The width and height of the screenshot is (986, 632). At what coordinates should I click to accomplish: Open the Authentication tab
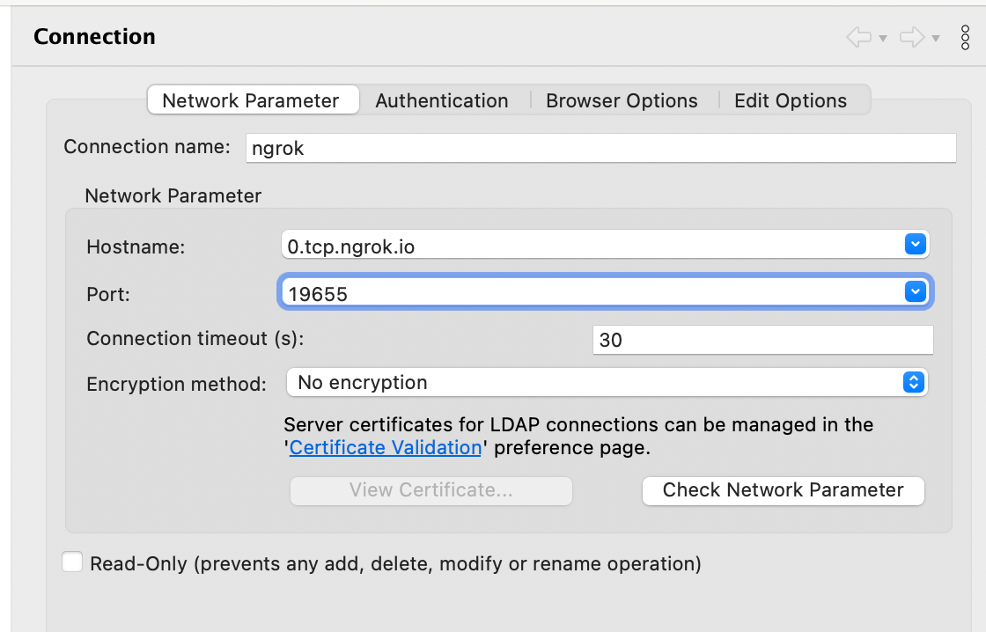tap(442, 100)
